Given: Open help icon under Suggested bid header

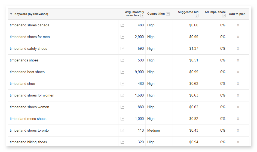Looking at the screenshot, I should [197, 16].
